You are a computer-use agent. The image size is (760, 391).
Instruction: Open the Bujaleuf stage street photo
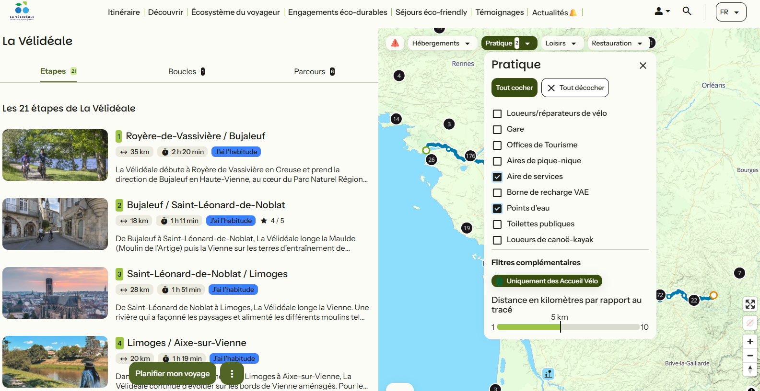(55, 224)
